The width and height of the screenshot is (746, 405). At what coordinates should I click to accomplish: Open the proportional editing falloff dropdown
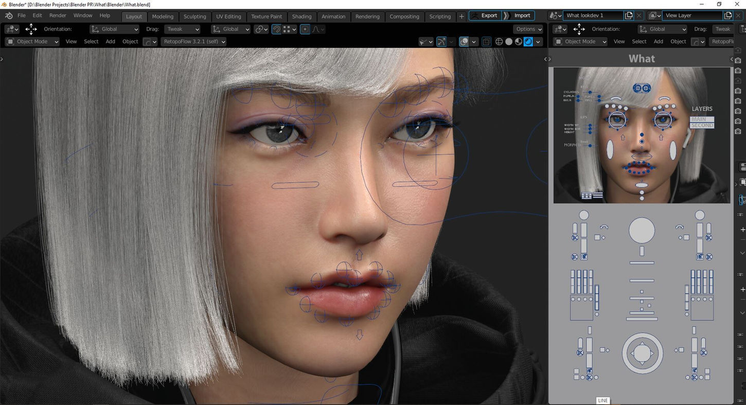click(317, 29)
